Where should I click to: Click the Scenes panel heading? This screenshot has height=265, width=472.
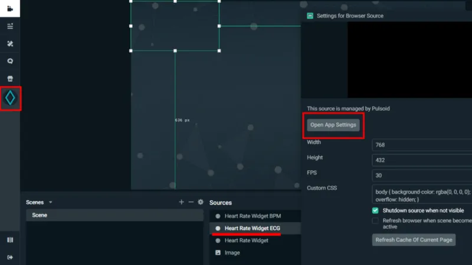coord(35,202)
